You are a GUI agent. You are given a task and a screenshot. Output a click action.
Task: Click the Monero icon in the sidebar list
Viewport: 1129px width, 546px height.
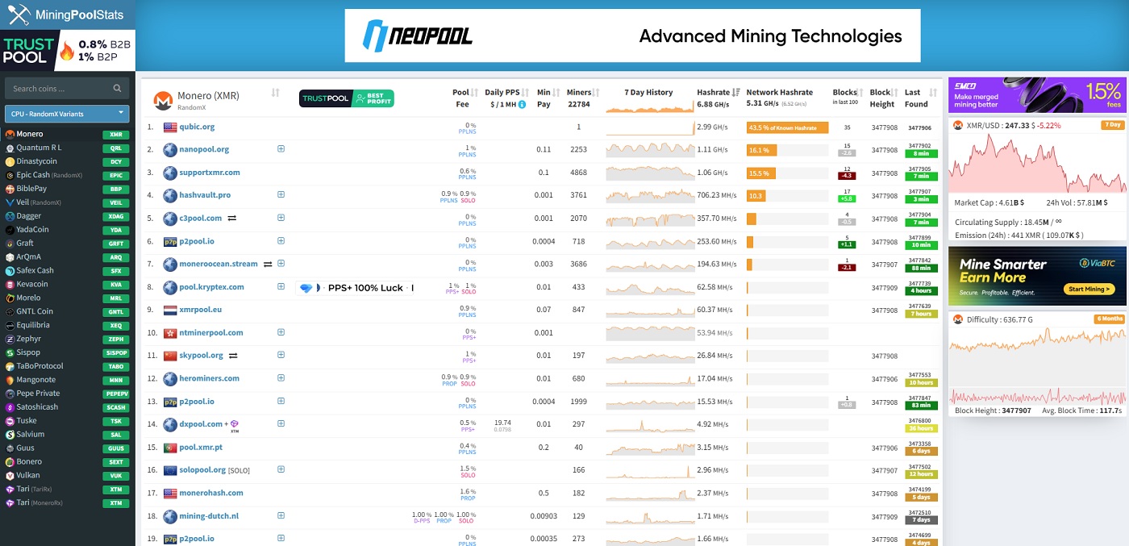10,134
